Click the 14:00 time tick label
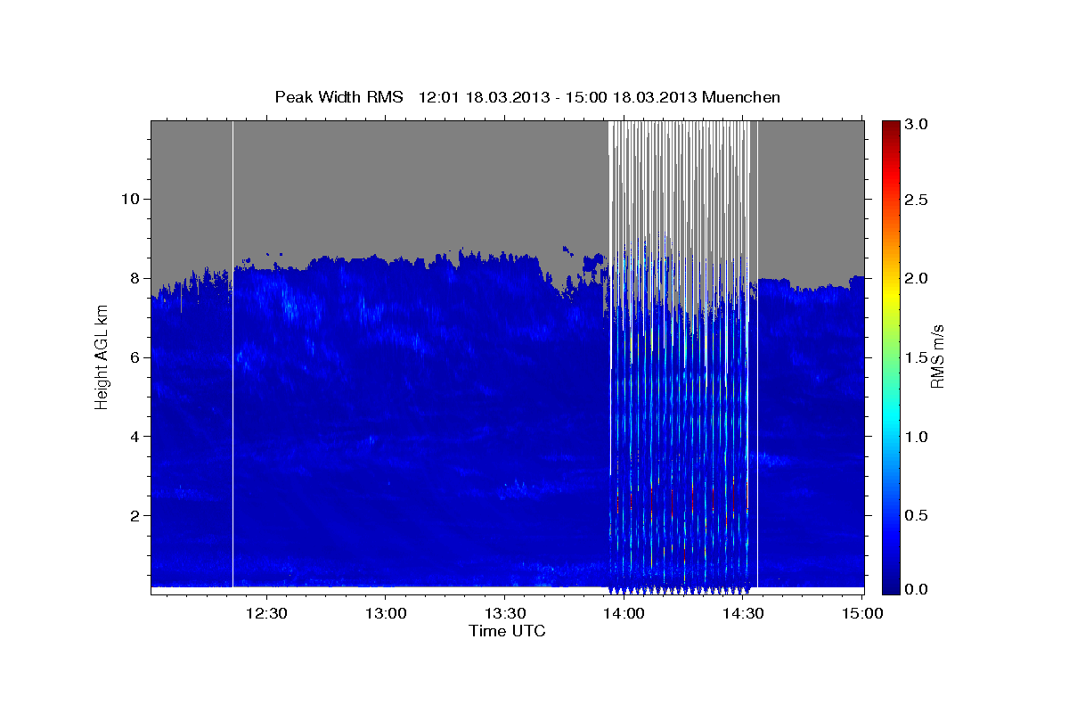This screenshot has width=1069, height=713. tap(624, 613)
